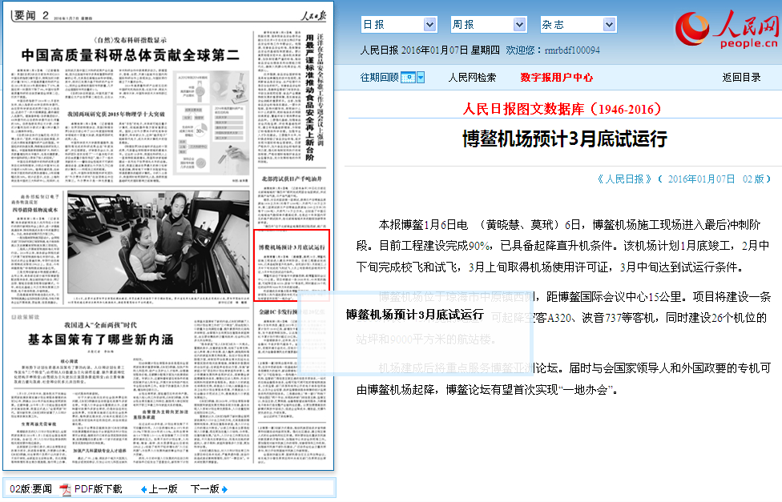Click the 人民日报图文数据库 (1946-2016) title
The image size is (782, 502).
(x=562, y=109)
